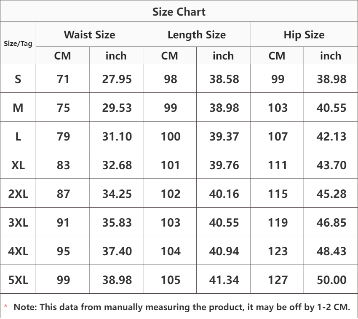Select the S size row label
This screenshot has height=319, width=358.
pyautogui.click(x=18, y=79)
